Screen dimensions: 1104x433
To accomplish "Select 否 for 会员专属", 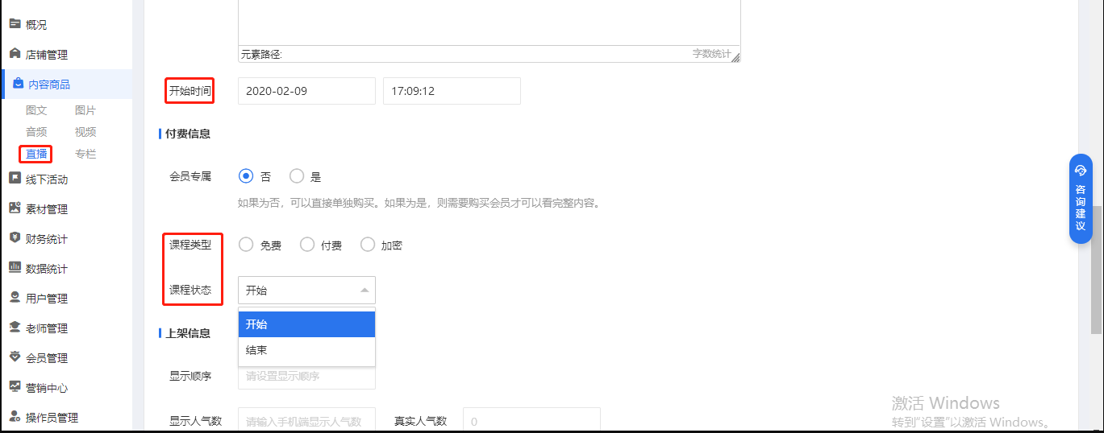I will point(247,176).
